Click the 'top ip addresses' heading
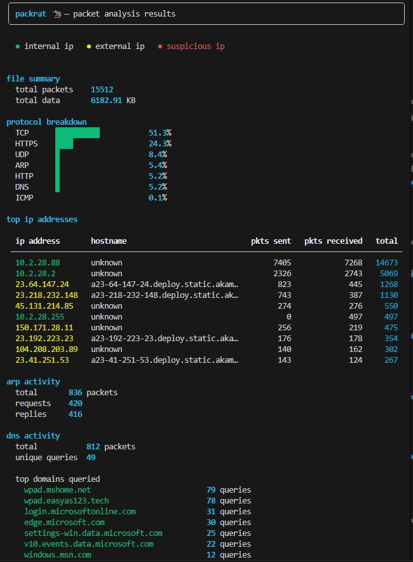 tap(42, 220)
